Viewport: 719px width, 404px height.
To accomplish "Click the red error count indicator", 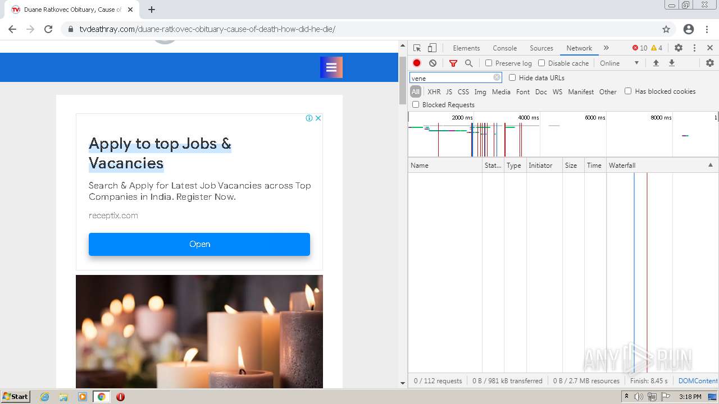I will [x=640, y=48].
